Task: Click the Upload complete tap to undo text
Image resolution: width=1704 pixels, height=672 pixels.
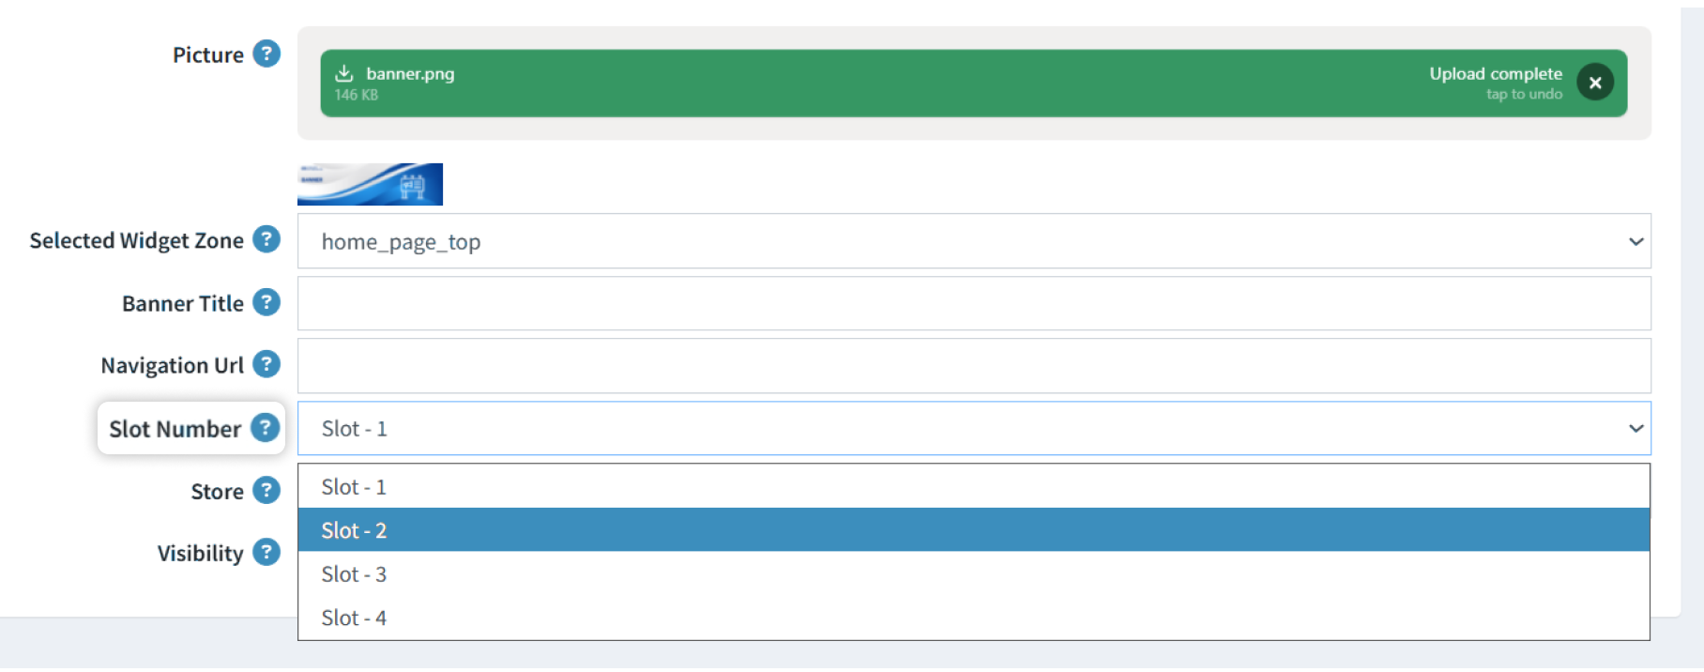Action: (x=1496, y=83)
